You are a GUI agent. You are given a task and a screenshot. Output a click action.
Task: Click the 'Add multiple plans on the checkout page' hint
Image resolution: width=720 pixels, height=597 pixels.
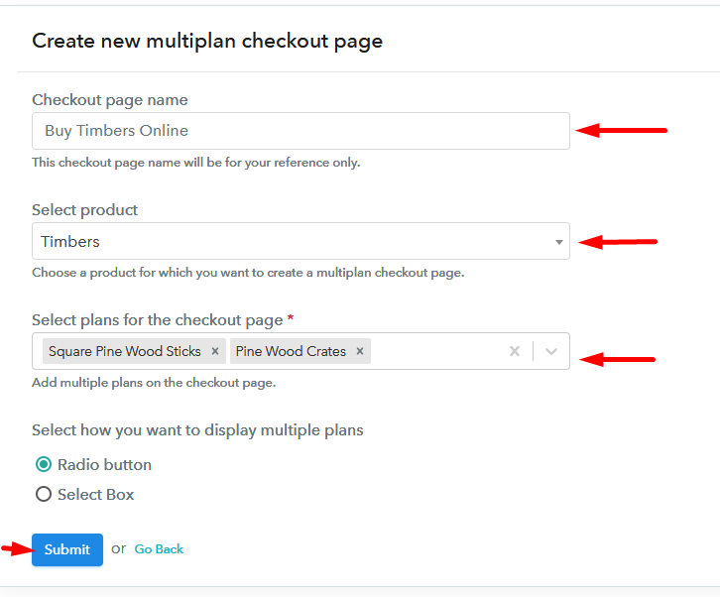(x=154, y=383)
